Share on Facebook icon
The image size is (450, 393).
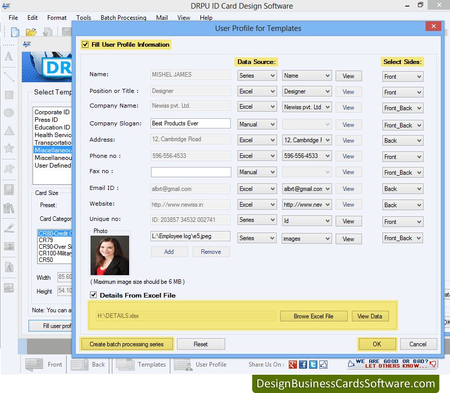303,365
